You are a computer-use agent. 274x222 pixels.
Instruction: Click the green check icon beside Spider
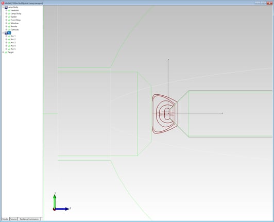click(9, 17)
